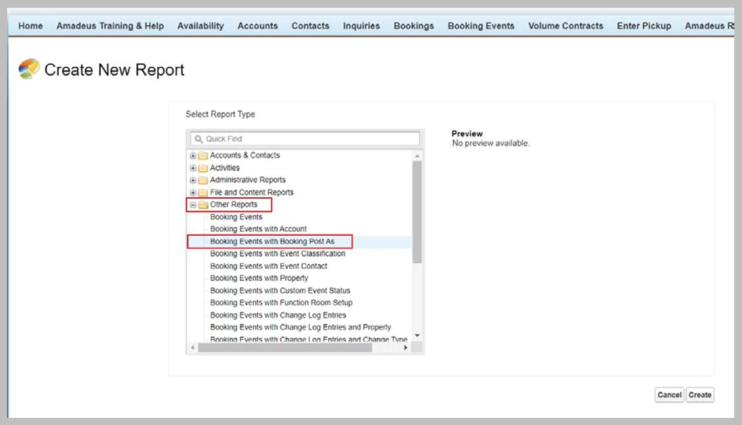The width and height of the screenshot is (742, 425).
Task: Select Booking Events with Custom Event Status
Action: coord(280,290)
